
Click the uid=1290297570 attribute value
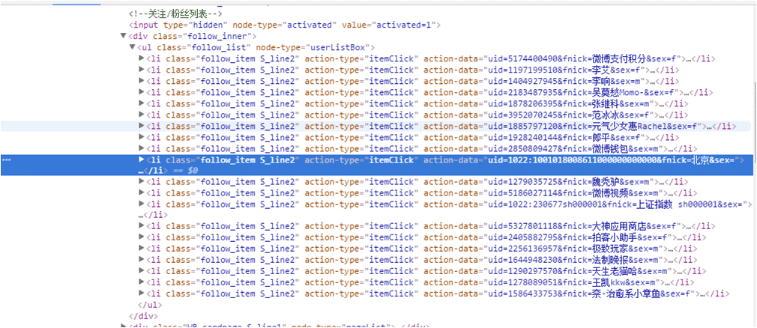click(x=579, y=270)
